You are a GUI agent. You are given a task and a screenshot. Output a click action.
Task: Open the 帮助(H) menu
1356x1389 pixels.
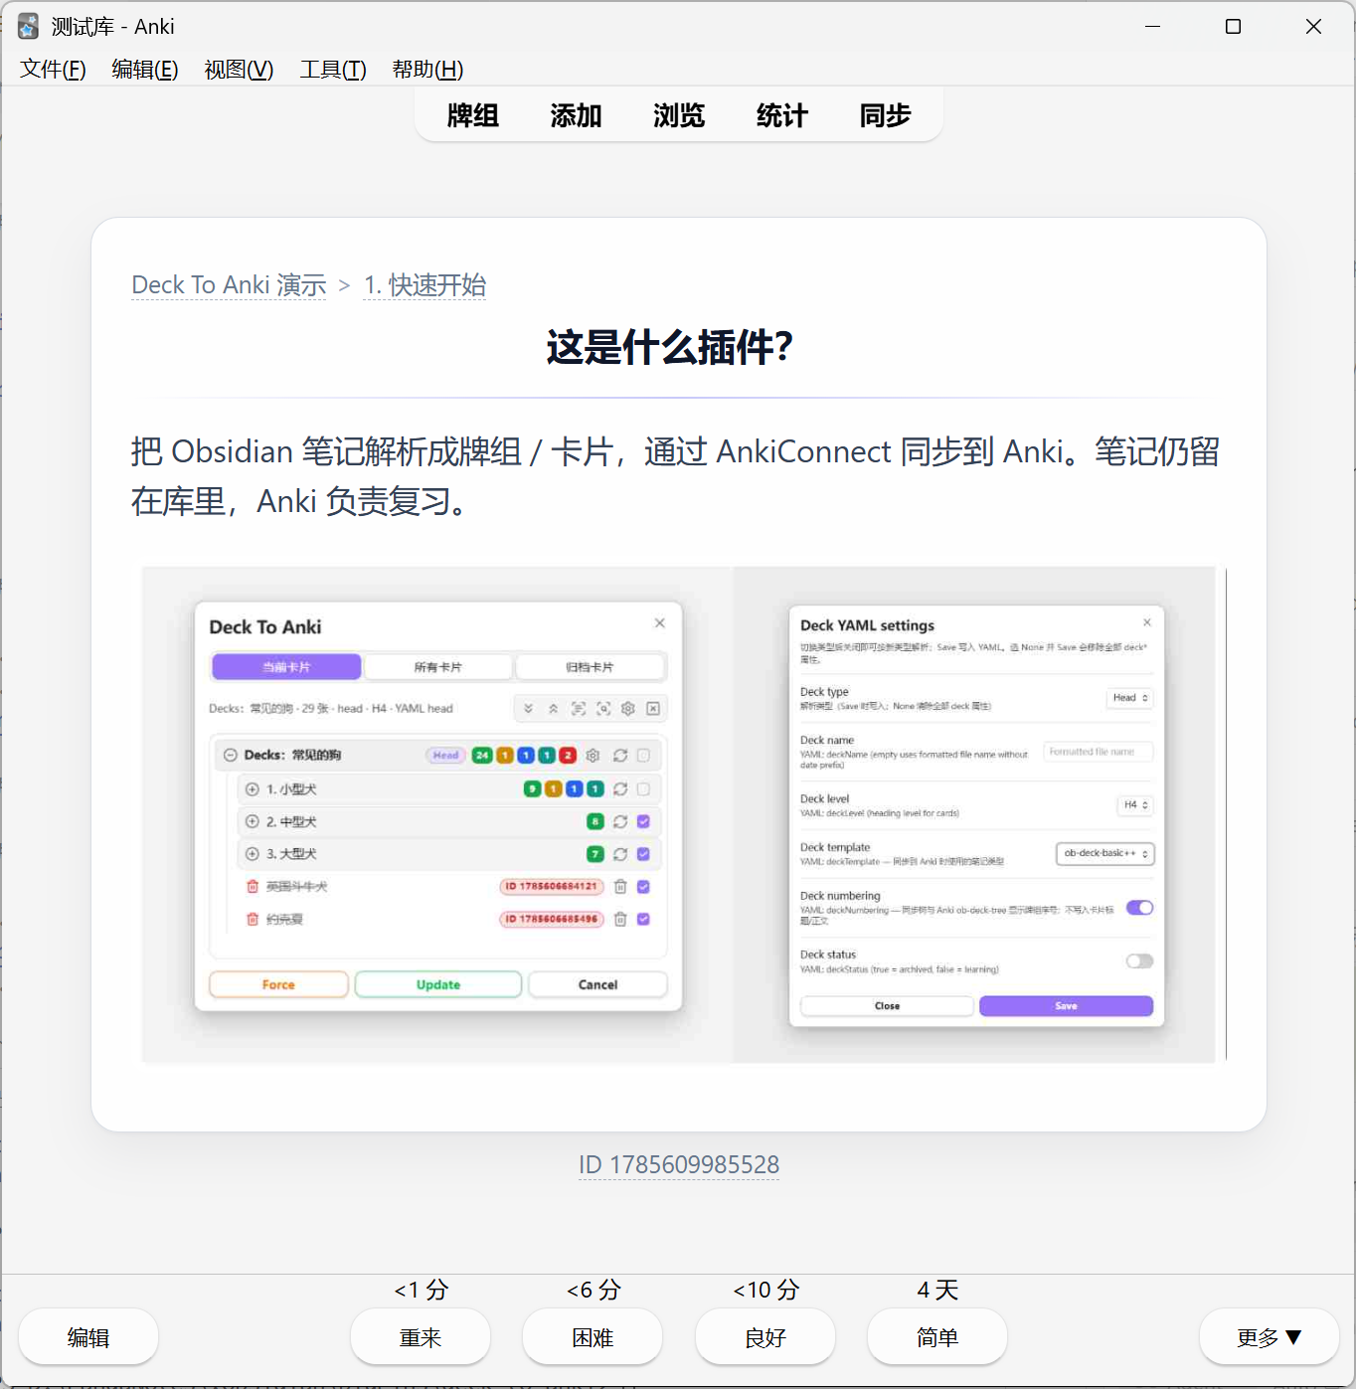[x=427, y=70]
